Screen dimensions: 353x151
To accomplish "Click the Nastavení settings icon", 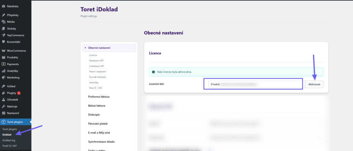I will tap(3, 113).
